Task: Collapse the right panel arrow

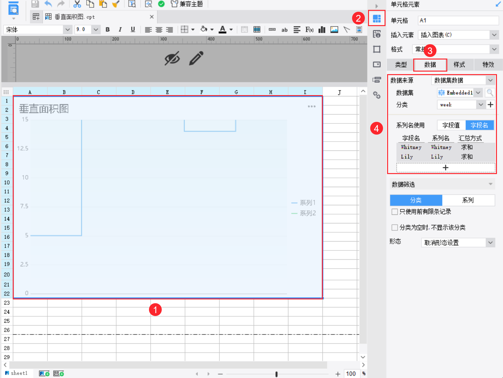Action: [377, 6]
